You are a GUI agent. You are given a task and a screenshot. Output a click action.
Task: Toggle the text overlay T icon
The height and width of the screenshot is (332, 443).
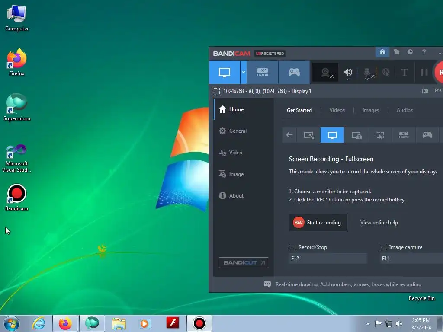[x=404, y=72]
